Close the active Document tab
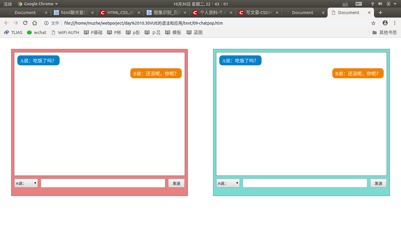 tap(369, 13)
